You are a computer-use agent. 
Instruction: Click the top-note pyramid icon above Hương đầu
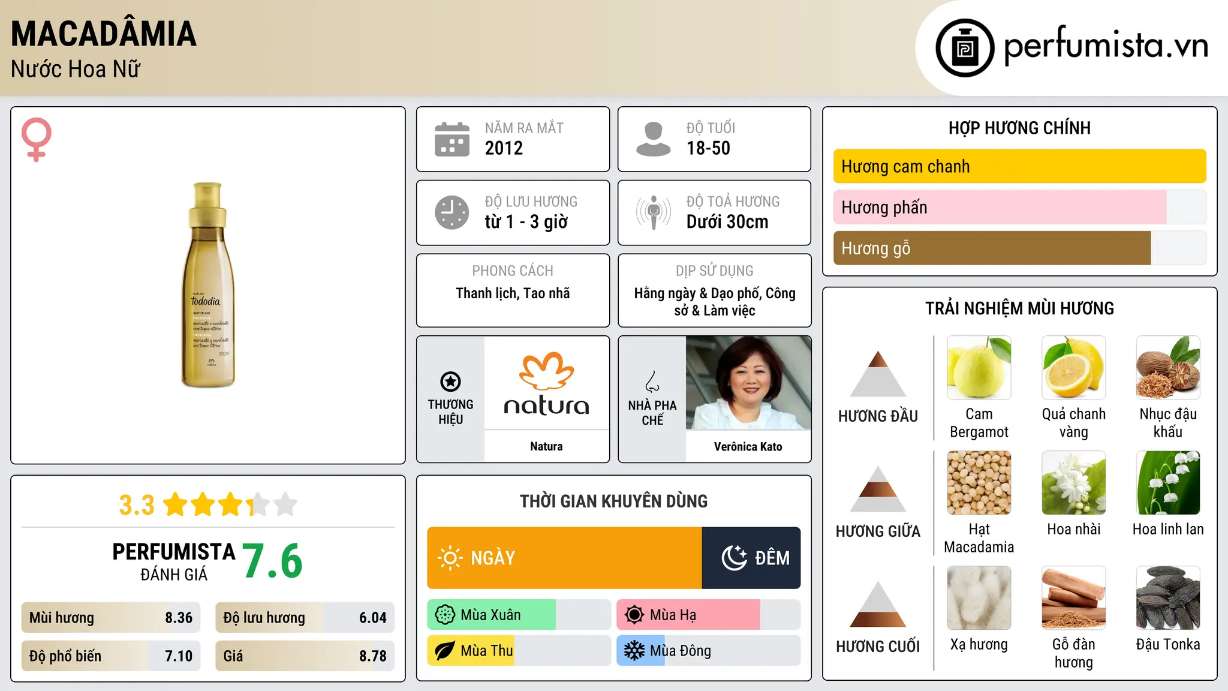point(878,374)
